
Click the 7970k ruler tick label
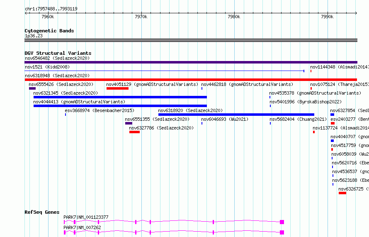point(141,17)
